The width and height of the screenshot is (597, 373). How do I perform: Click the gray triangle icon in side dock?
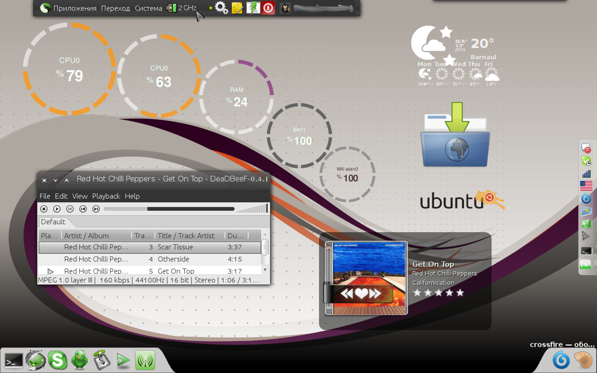(586, 236)
